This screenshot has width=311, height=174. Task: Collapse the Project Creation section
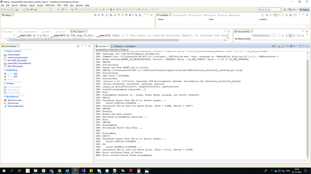4,51
